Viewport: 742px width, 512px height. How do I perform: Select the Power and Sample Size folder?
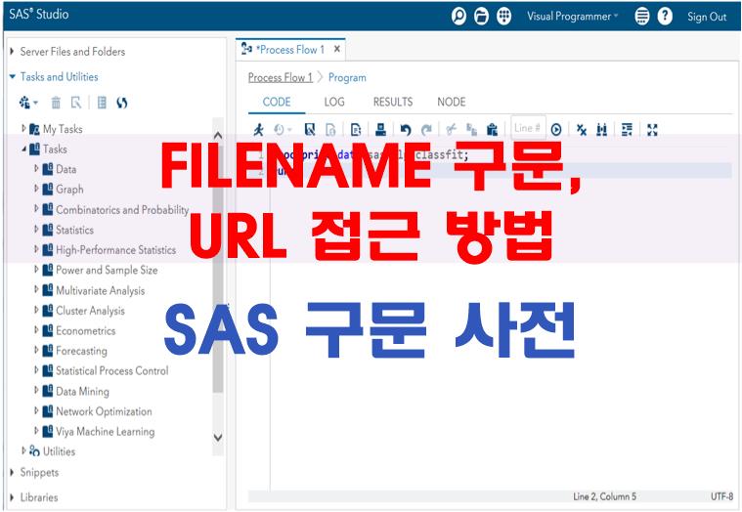click(107, 270)
